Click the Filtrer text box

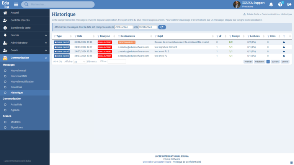point(117,61)
